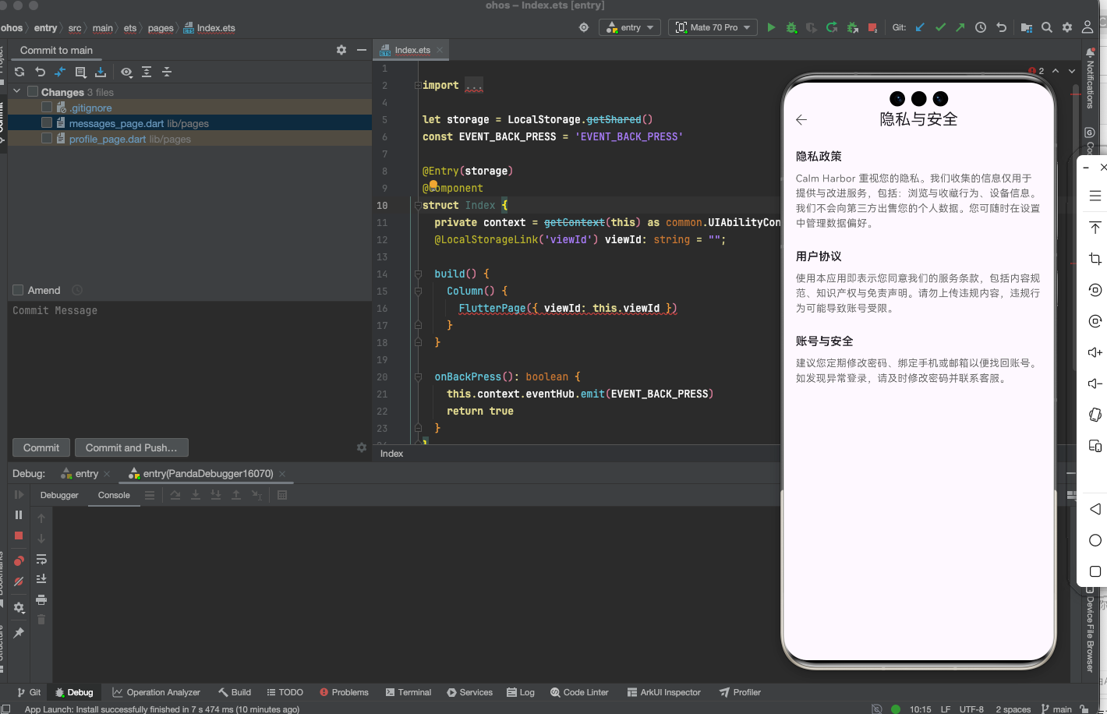Open the entry run configuration dropdown

coord(630,27)
